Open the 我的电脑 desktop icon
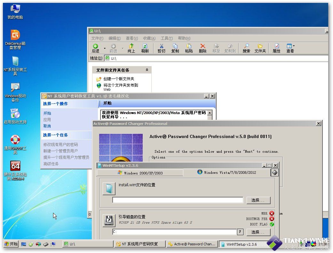This screenshot has height=253, width=333. click(15, 11)
